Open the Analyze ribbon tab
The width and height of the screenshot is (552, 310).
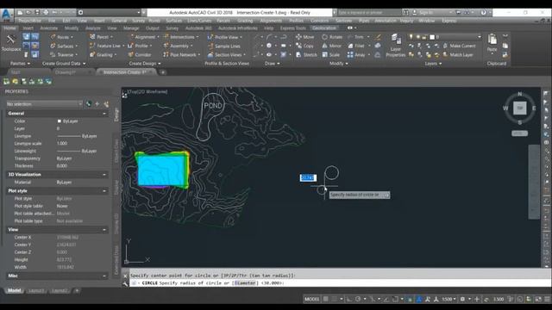[x=92, y=28]
